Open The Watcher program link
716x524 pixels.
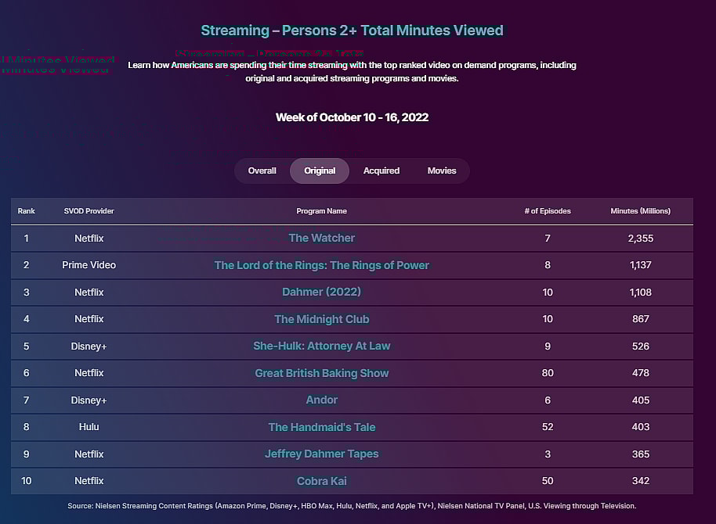coord(321,238)
